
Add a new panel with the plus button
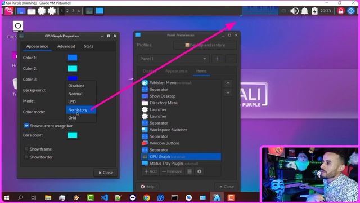(217, 59)
